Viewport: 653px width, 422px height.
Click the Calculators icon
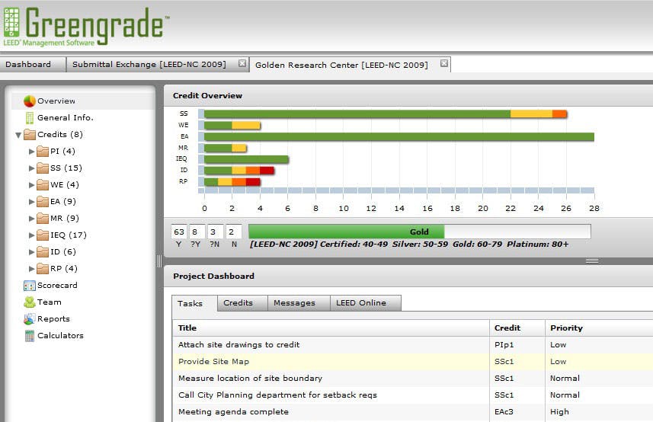click(x=30, y=336)
